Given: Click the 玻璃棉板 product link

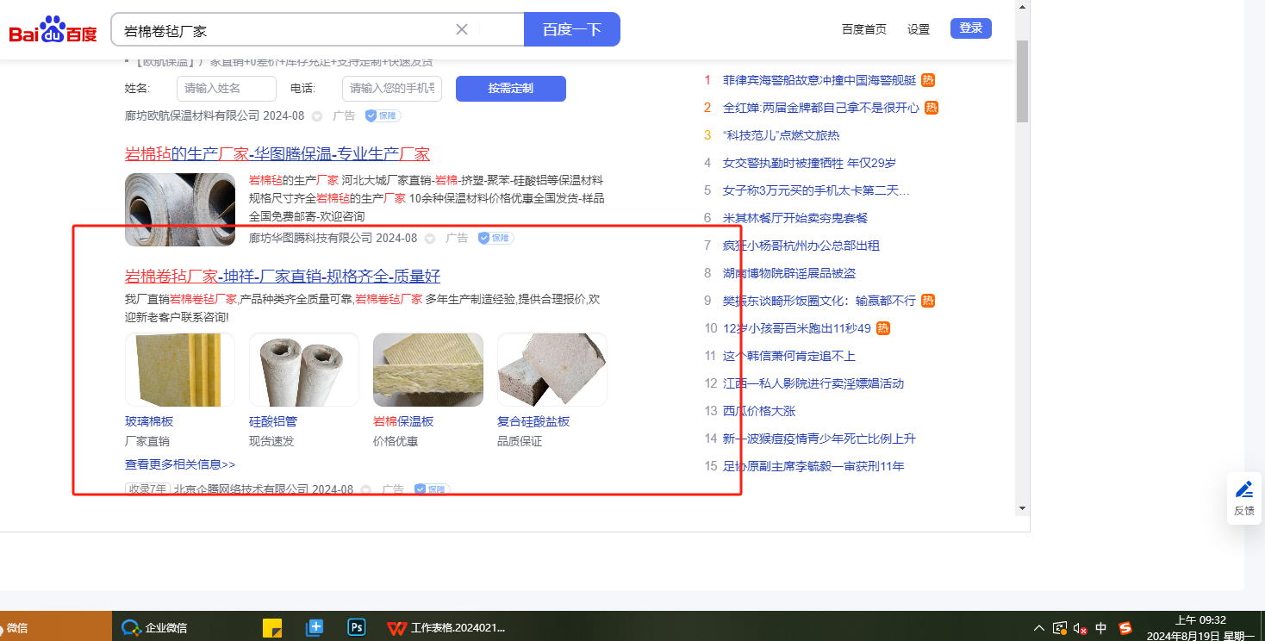Looking at the screenshot, I should 149,422.
